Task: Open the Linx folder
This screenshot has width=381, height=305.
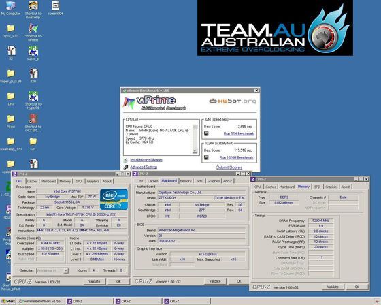Action: tap(11, 98)
